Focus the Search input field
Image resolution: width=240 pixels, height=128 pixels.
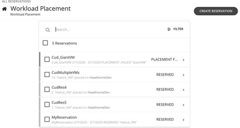click(x=107, y=29)
